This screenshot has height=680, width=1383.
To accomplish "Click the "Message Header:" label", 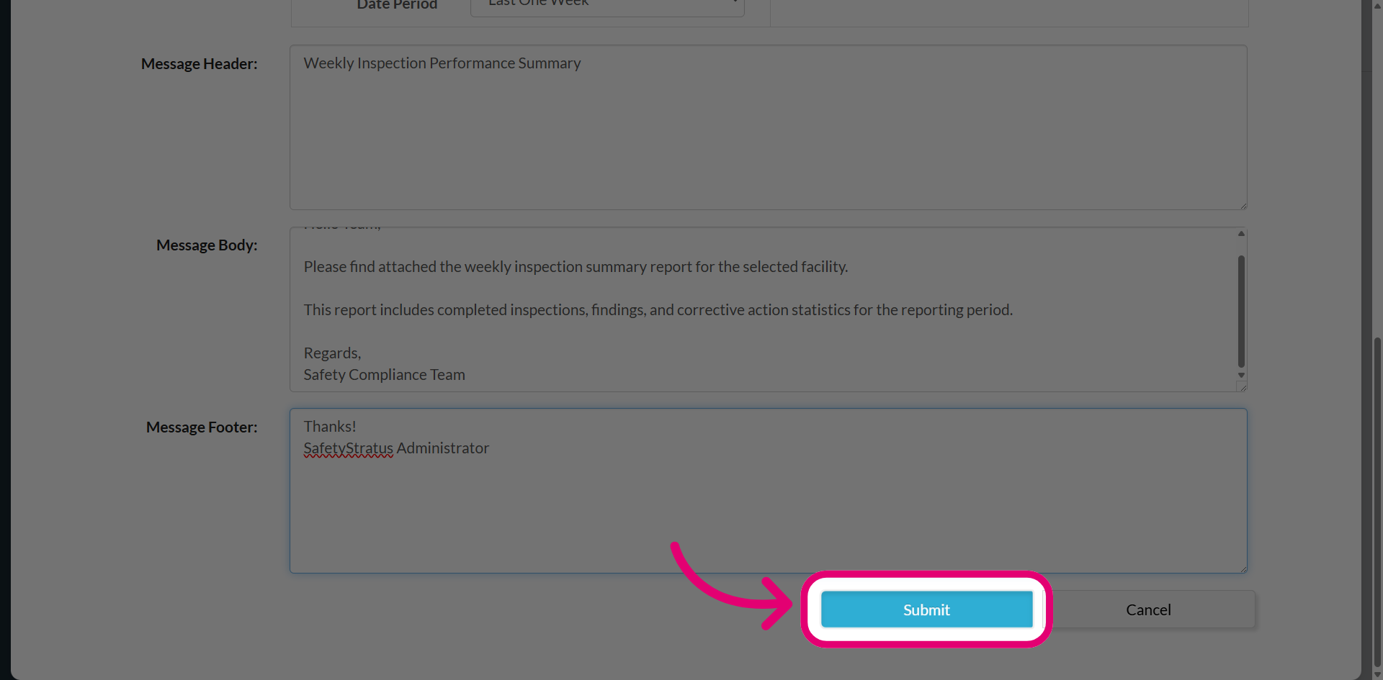I will [x=199, y=64].
